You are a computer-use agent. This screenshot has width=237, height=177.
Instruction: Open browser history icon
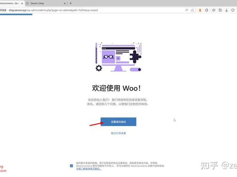(x=220, y=10)
